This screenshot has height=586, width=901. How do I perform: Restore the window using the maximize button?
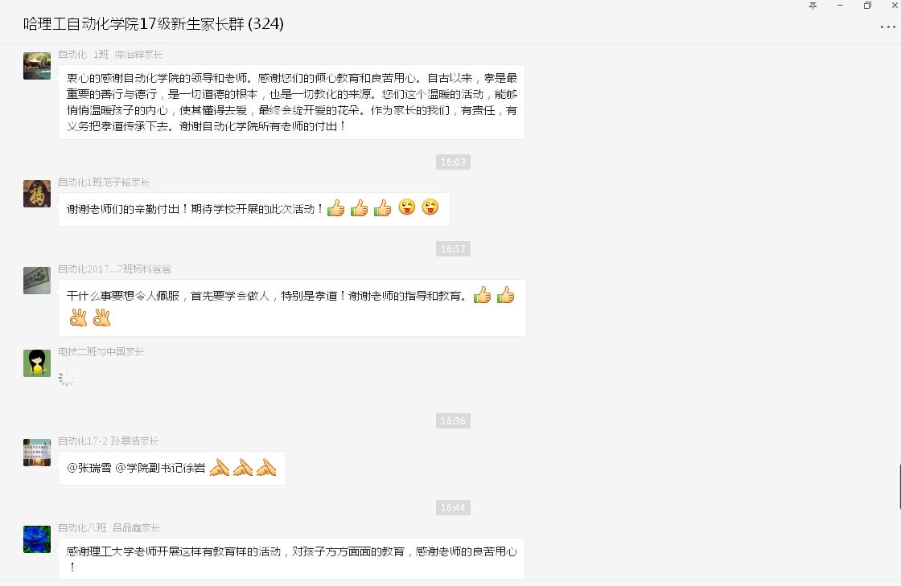tap(867, 6)
